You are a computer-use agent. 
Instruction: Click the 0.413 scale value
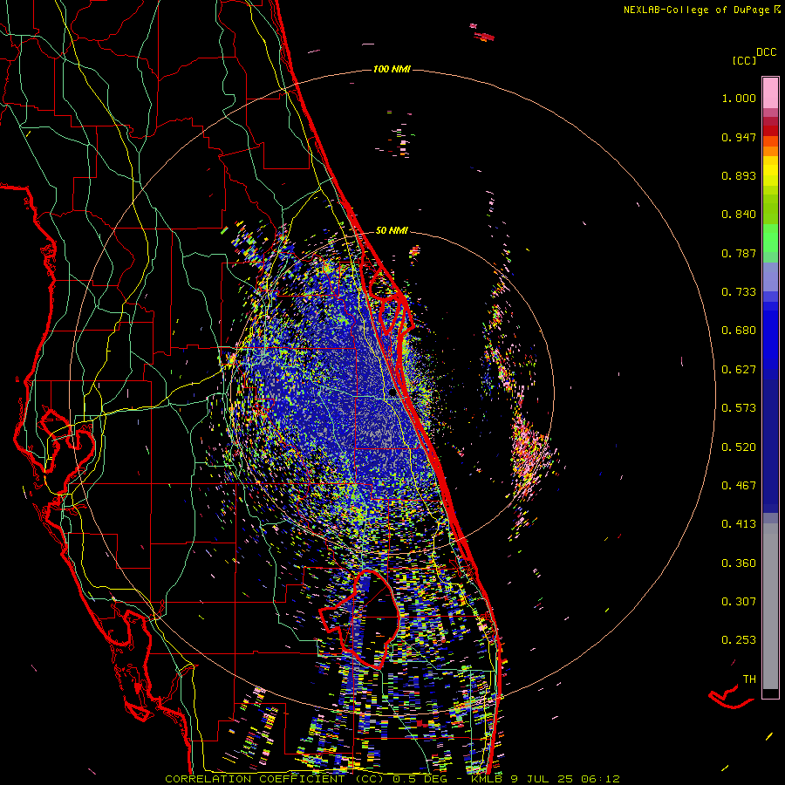[739, 524]
